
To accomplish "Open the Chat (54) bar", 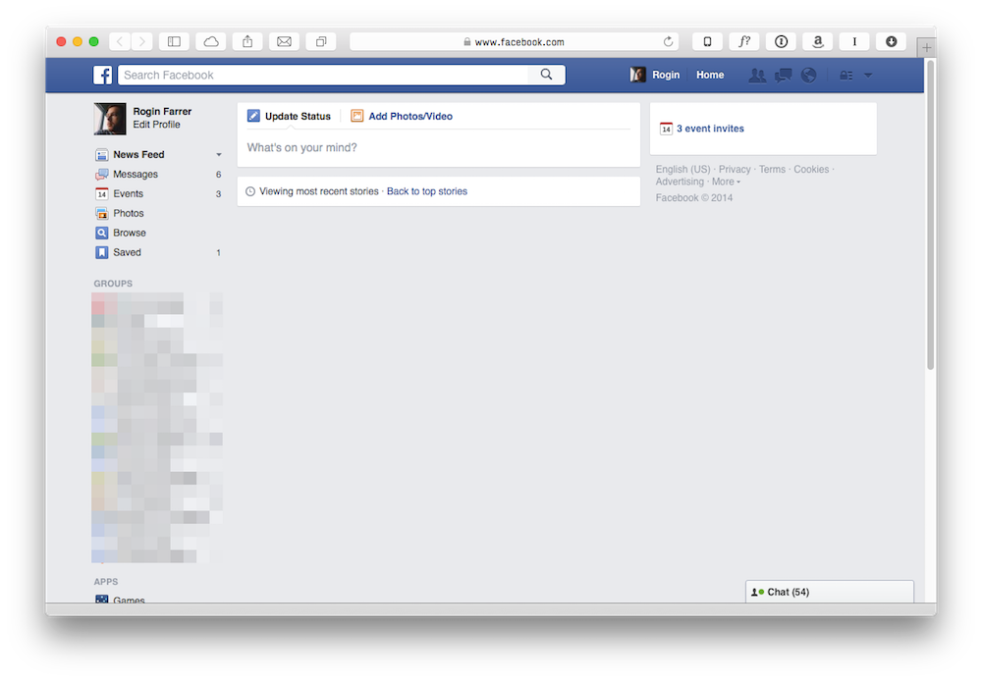I will click(829, 592).
